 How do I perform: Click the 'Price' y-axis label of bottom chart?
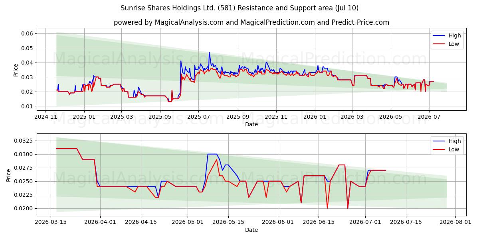9,175
